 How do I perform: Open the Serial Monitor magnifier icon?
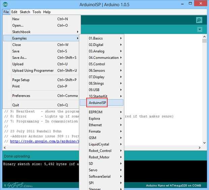coord(199,20)
